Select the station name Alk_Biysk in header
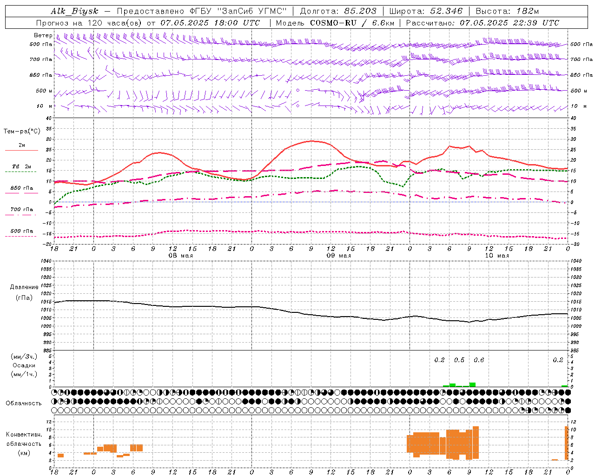The image size is (595, 476). pyautogui.click(x=75, y=11)
